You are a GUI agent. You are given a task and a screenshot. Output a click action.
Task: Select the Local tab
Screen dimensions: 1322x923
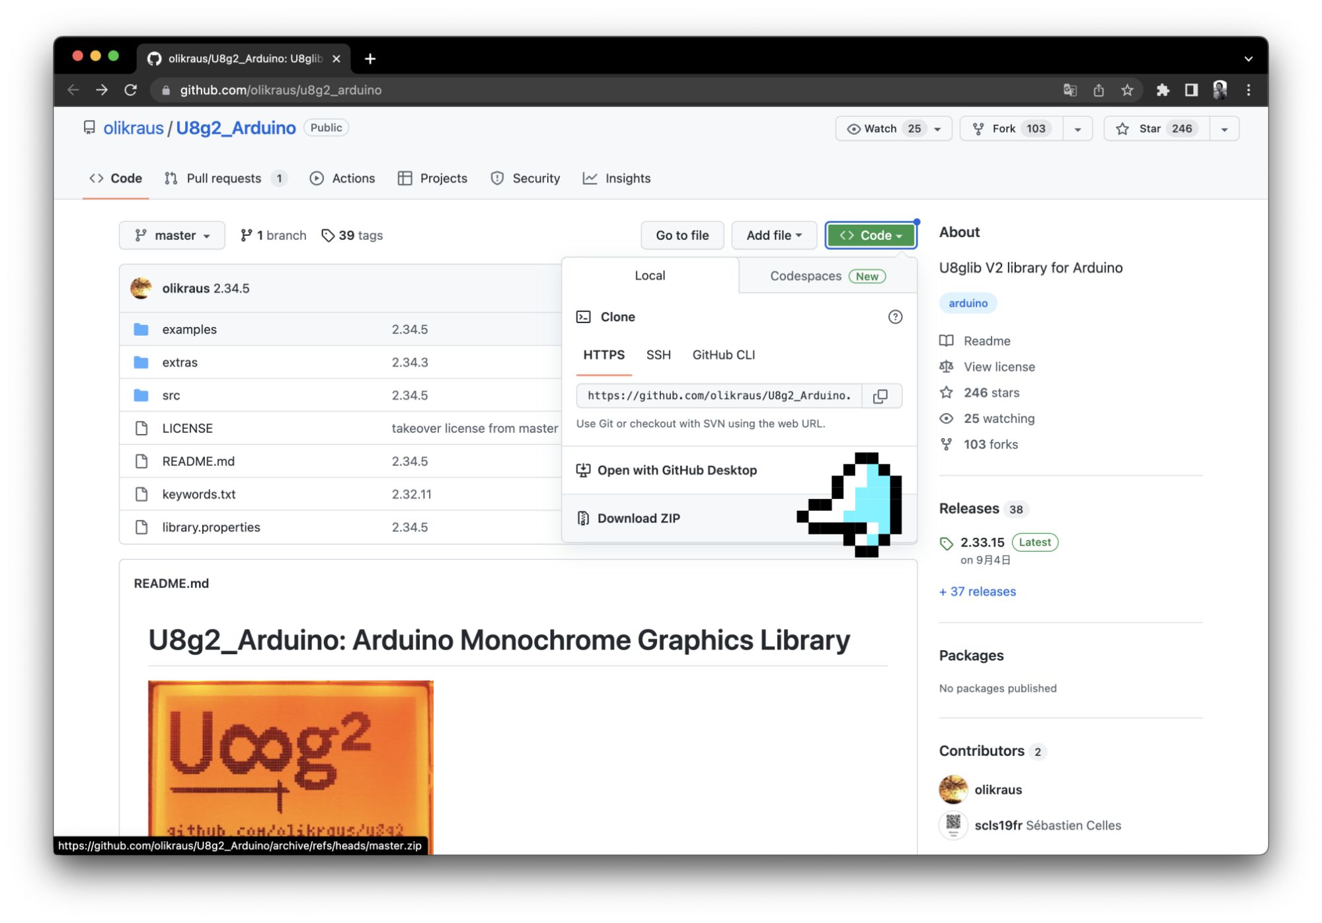(x=650, y=276)
